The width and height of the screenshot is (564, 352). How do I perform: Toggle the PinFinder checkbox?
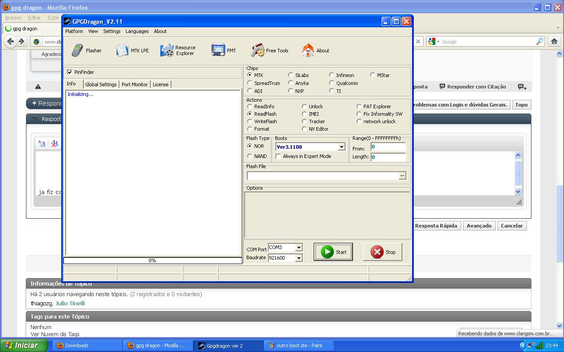(x=70, y=72)
